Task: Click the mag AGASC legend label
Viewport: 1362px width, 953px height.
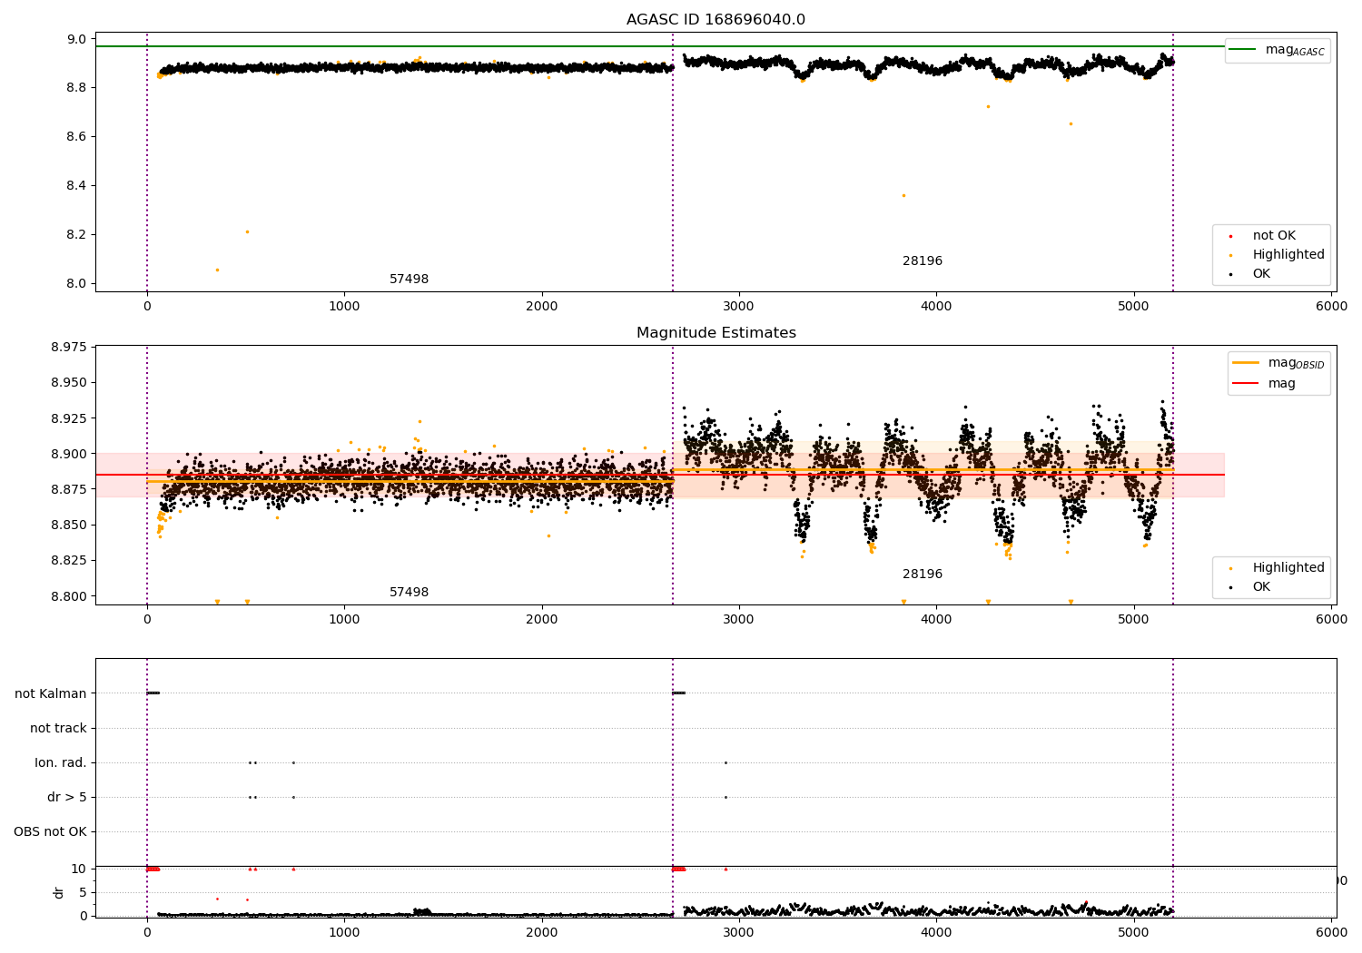Action: coord(1295,51)
